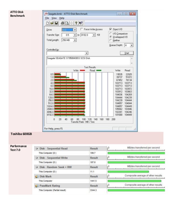Click the 'For Help, press F1' status text

(x=53, y=129)
